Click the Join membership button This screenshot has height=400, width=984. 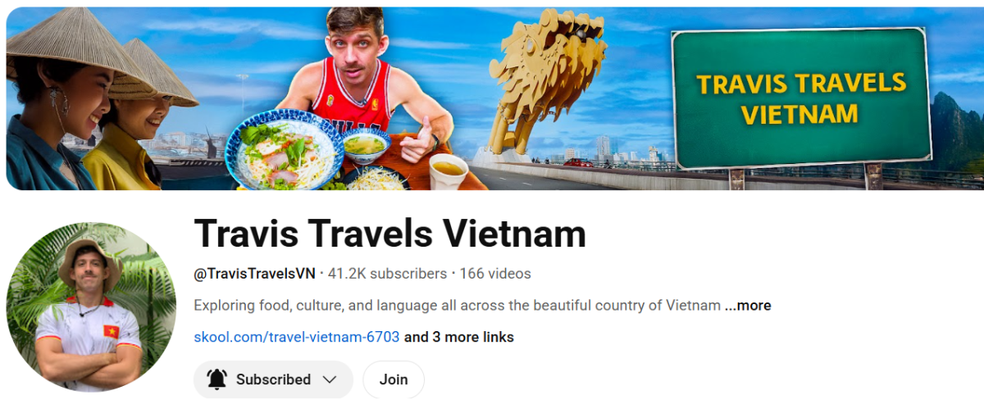[x=394, y=380]
